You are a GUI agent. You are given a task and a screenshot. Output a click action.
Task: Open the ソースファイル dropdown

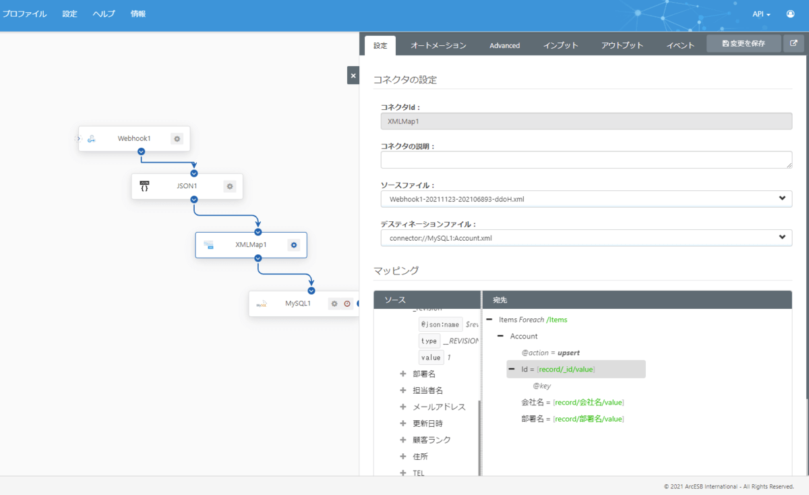coord(586,198)
